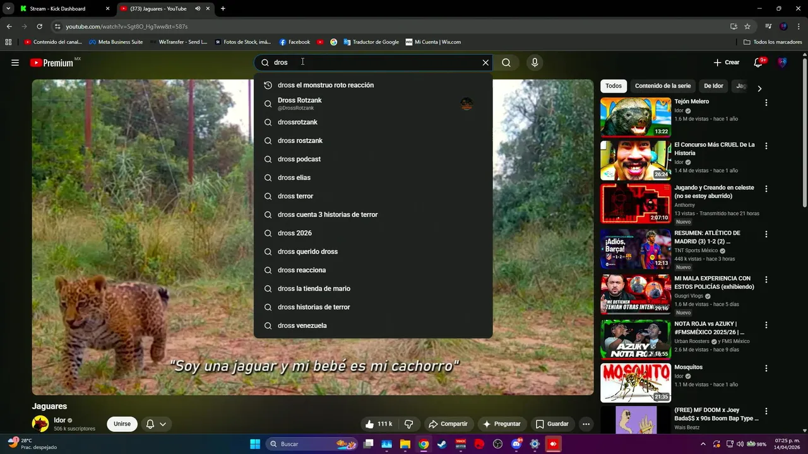Screen dimensions: 808x454
Task: Select suggestion 'dross terror'
Action: coord(373,196)
